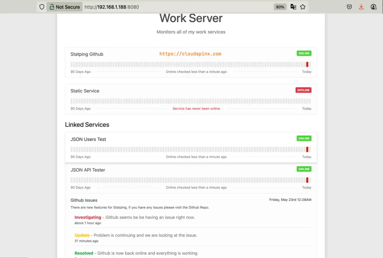
Task: Click the ONLINE badge on JSON Users Test
Action: coord(304,138)
